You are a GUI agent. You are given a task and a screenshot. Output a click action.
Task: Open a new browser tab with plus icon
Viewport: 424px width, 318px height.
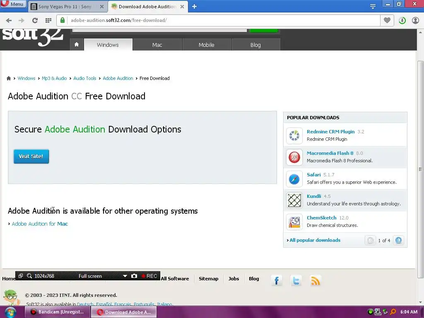(x=194, y=7)
